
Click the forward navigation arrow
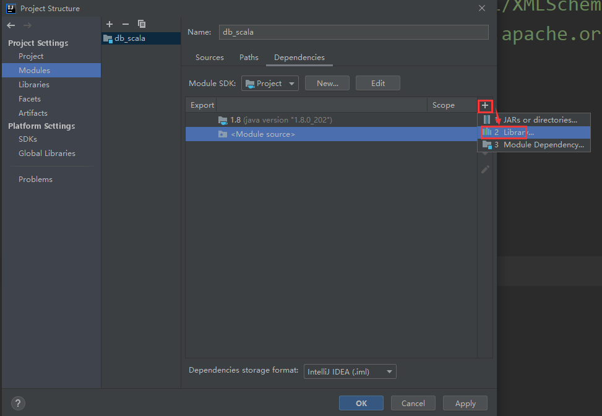click(27, 25)
